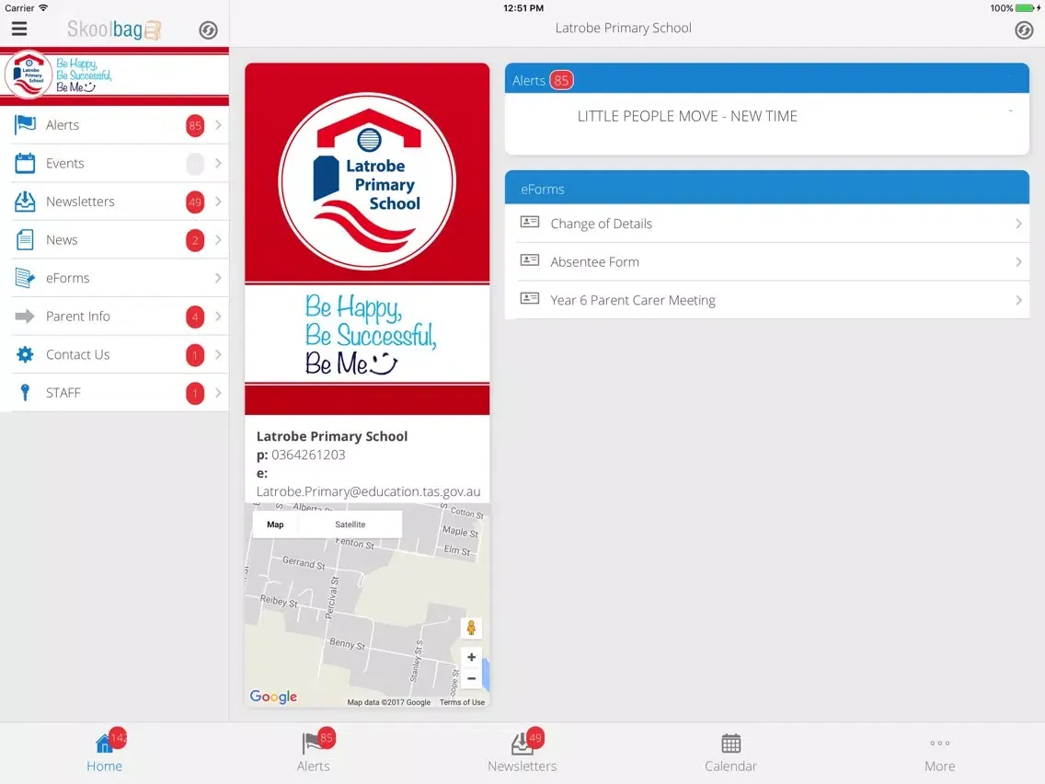Expand the eForms sidebar chevron
Viewport: 1045px width, 784px height.
(x=218, y=278)
